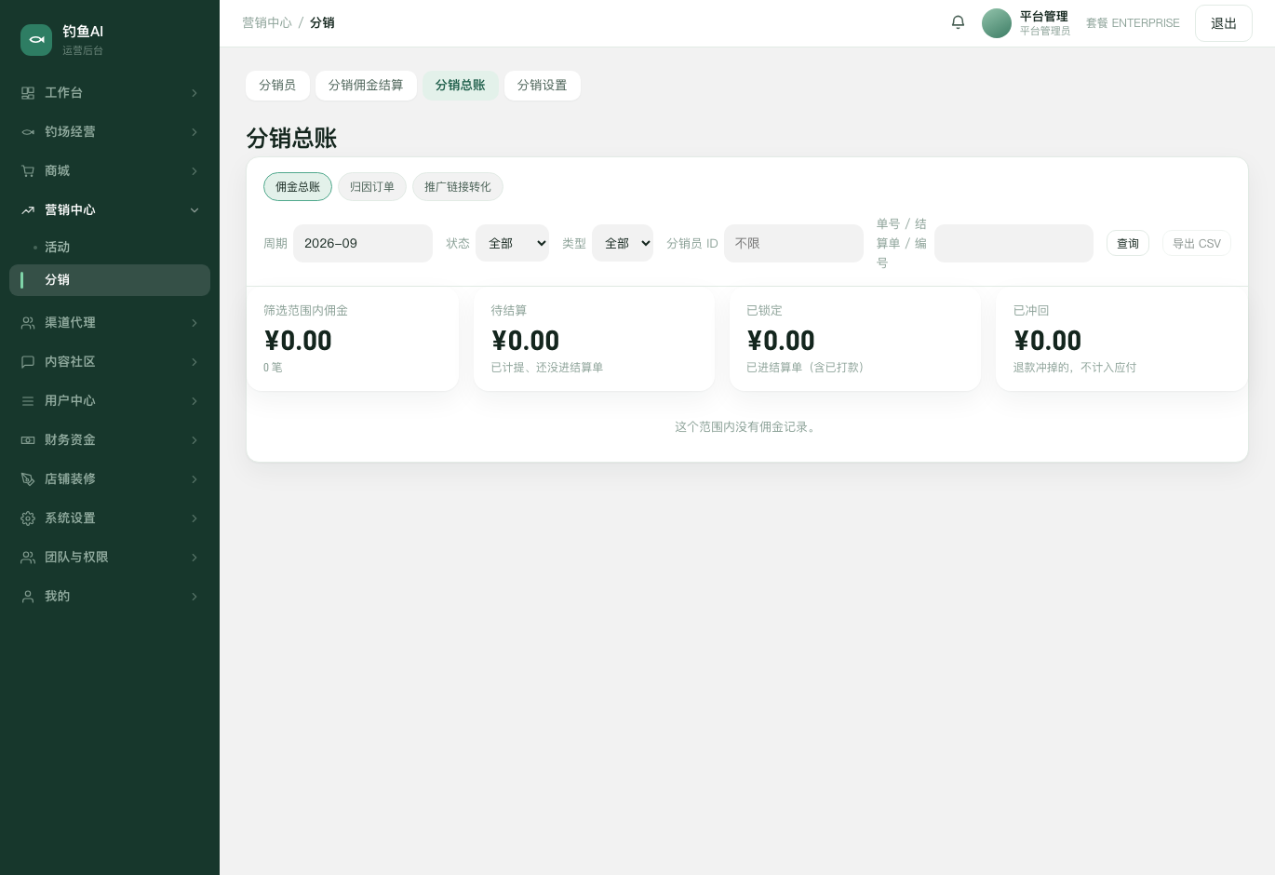Open the 状态 dropdown
The height and width of the screenshot is (875, 1275).
click(512, 243)
